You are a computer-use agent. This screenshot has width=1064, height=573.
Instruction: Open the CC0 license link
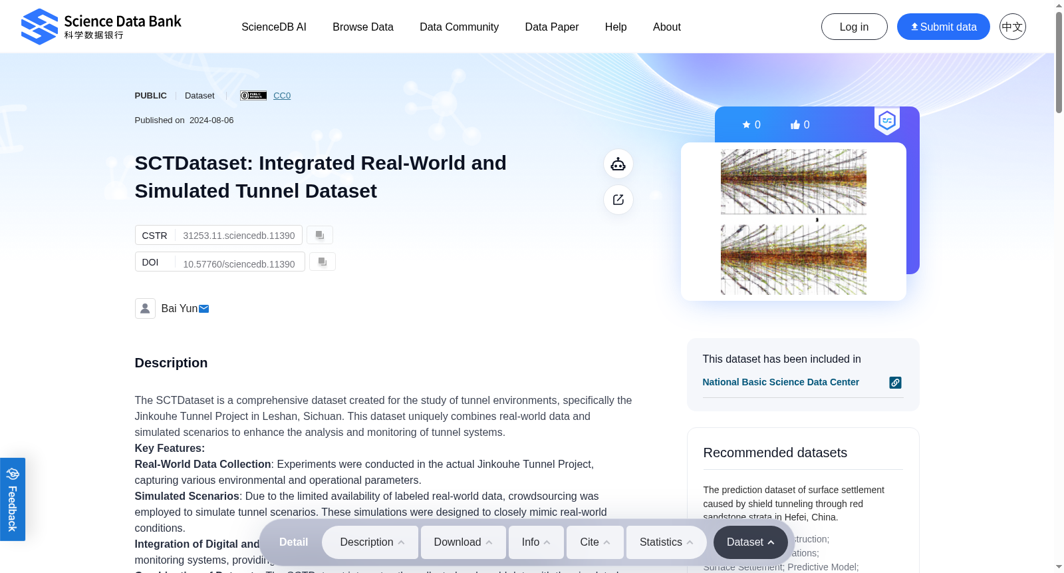[282, 95]
